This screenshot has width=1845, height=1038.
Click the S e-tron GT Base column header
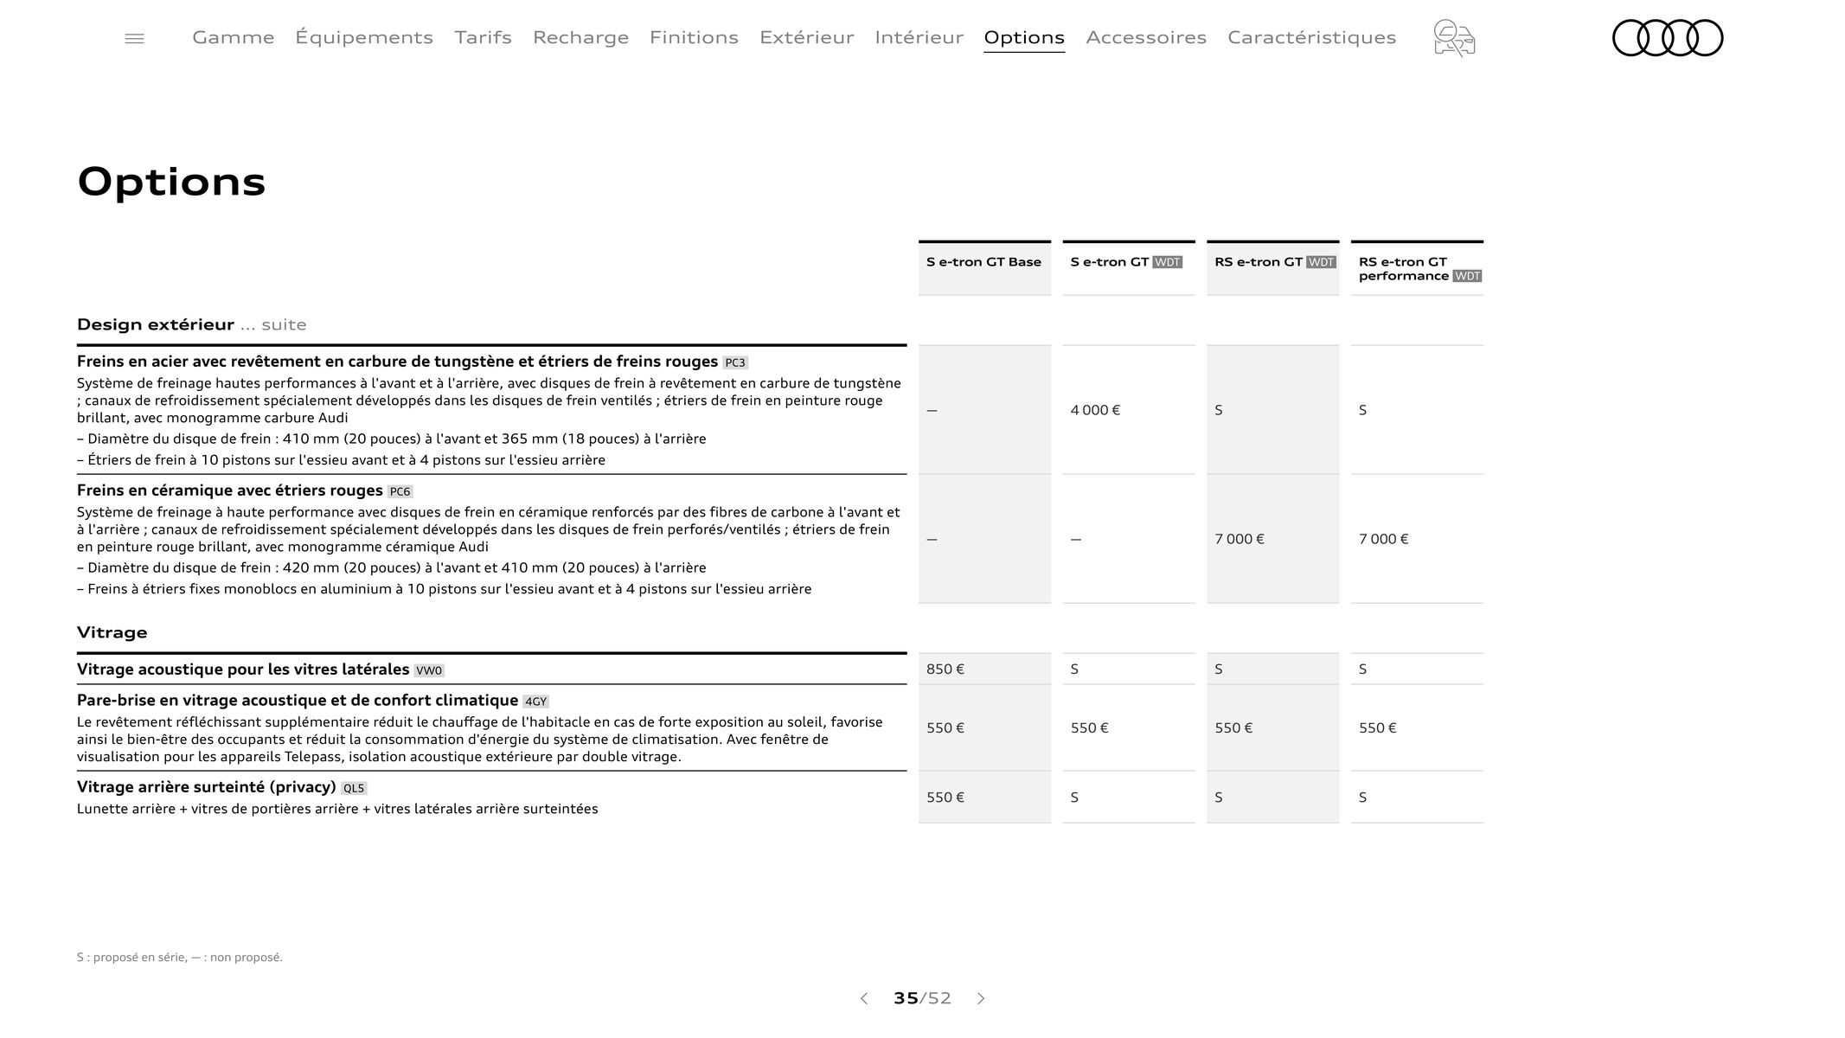984,268
